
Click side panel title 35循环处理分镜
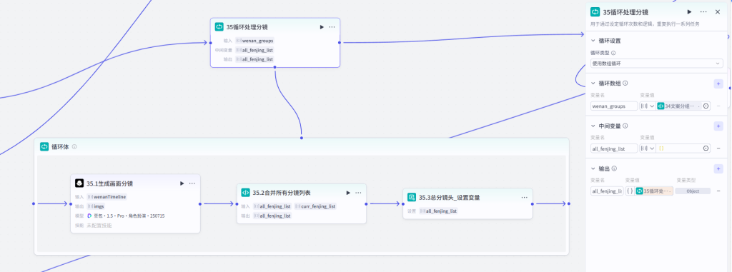tap(625, 12)
